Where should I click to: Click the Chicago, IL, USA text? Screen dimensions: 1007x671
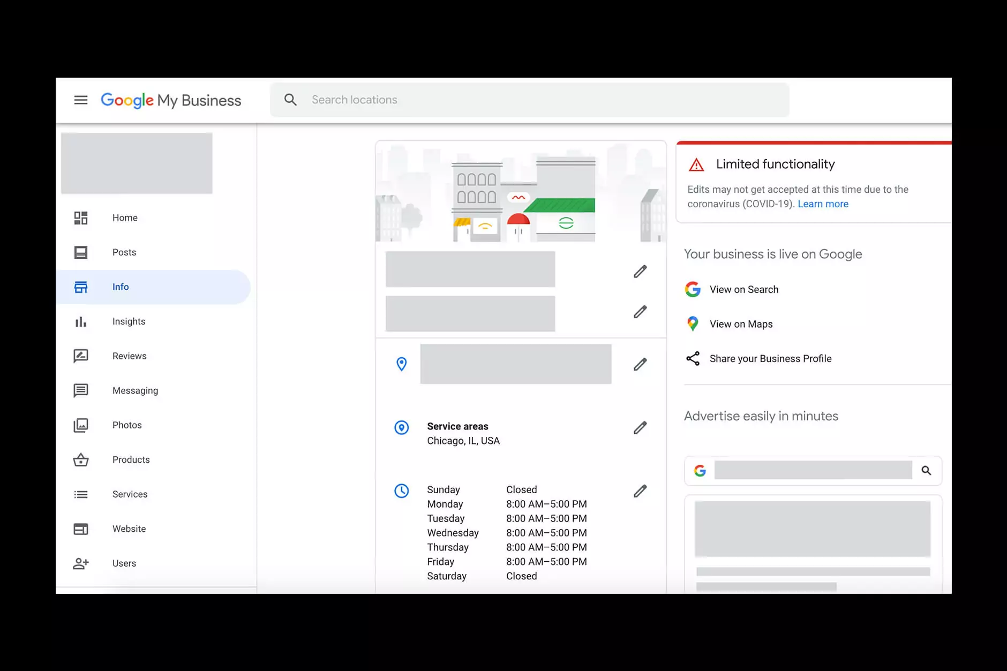click(463, 441)
